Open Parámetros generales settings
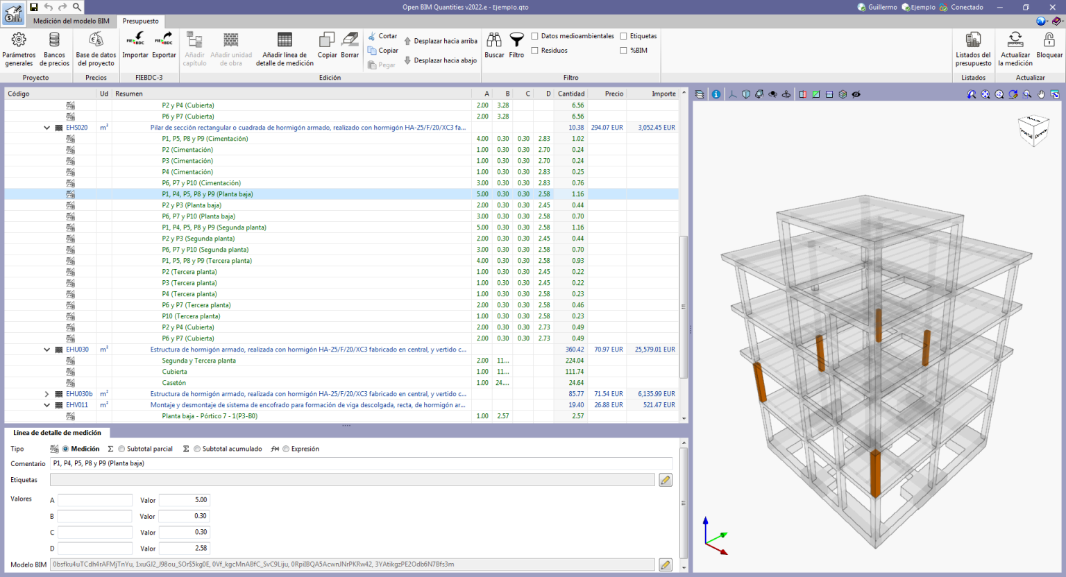Image resolution: width=1066 pixels, height=577 pixels. pos(19,49)
